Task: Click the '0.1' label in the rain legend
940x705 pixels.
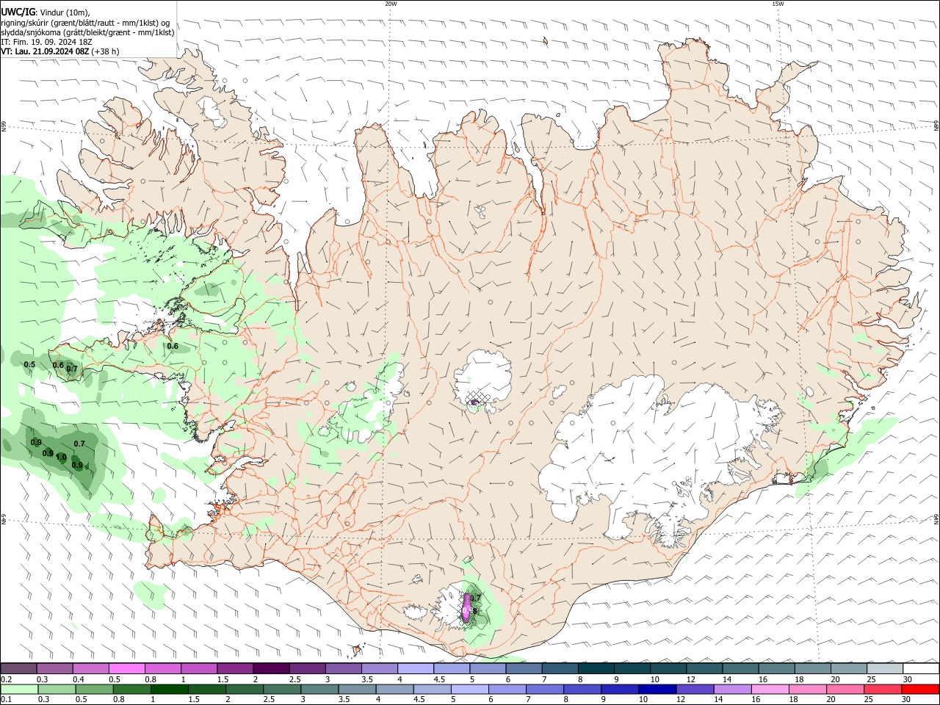Action: [6, 699]
